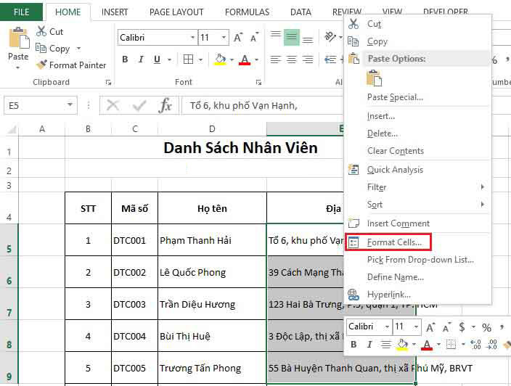511x386 pixels.
Task: Open Borders dropdown arrow in ribbon
Action: (200, 59)
